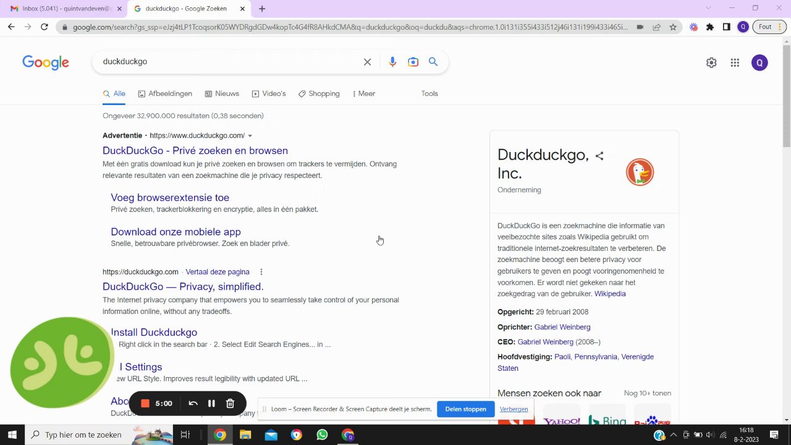This screenshot has height=445, width=791.
Task: Click the Windows taskbar search box
Action: (x=99, y=434)
